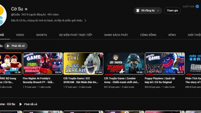The height and width of the screenshot is (113, 201).
Task: Click the @CoSu channel handle
Action: [x=16, y=15]
